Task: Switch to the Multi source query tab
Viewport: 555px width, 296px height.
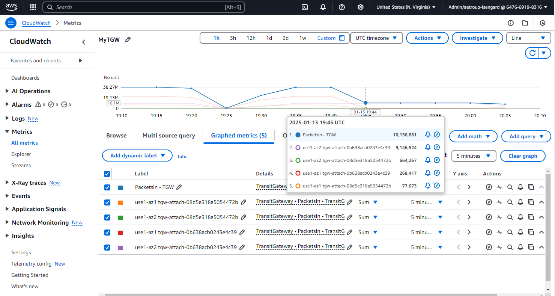Action: click(x=168, y=135)
